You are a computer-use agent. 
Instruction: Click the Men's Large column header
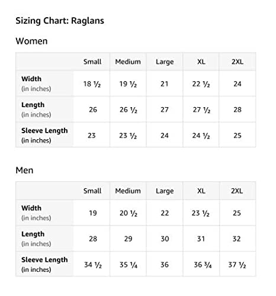[x=165, y=191]
